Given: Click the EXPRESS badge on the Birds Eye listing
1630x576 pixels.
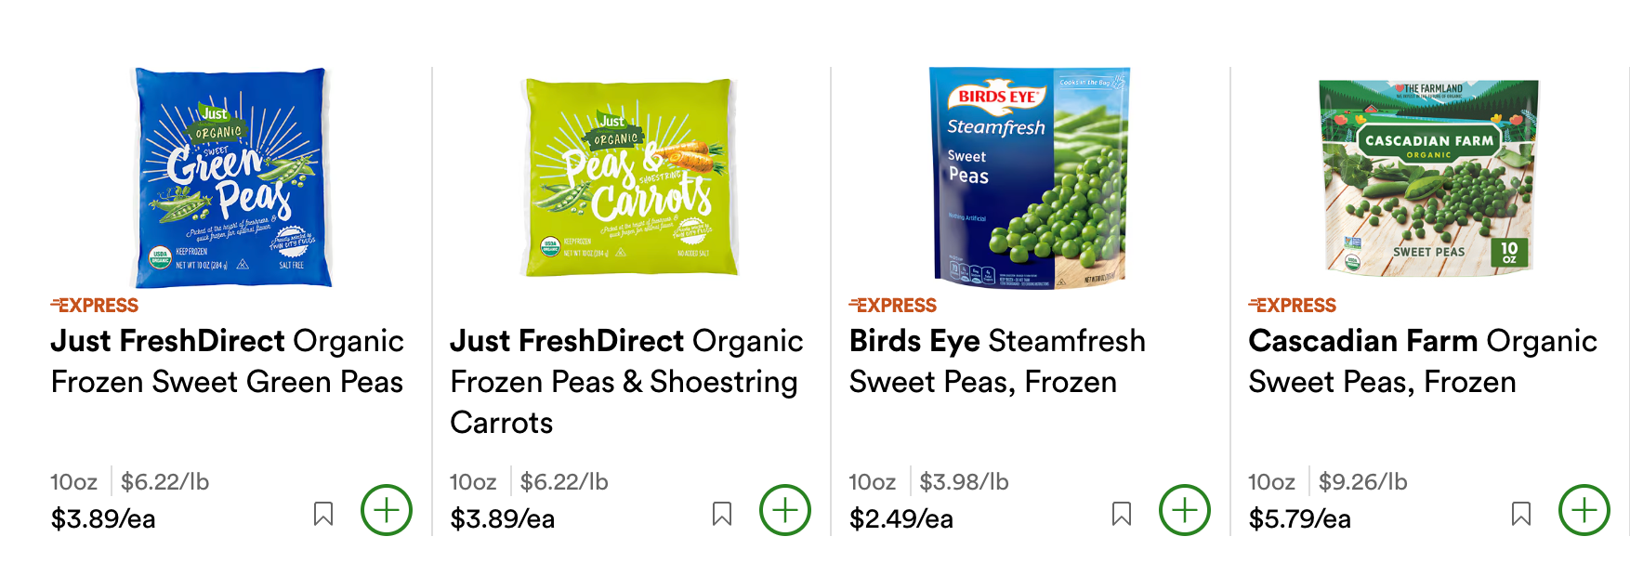Looking at the screenshot, I should (x=892, y=305).
